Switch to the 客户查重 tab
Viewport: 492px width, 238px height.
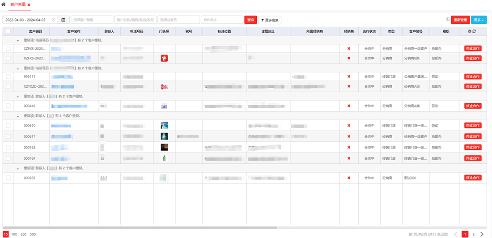point(17,4)
